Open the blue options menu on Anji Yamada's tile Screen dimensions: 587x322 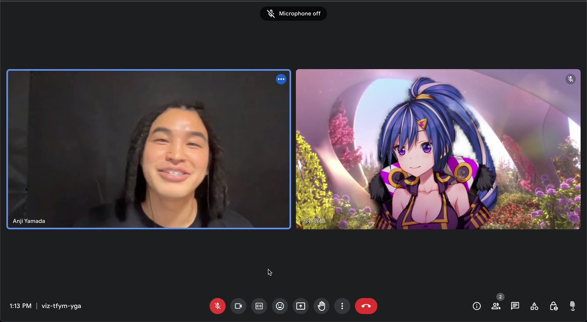pos(281,79)
